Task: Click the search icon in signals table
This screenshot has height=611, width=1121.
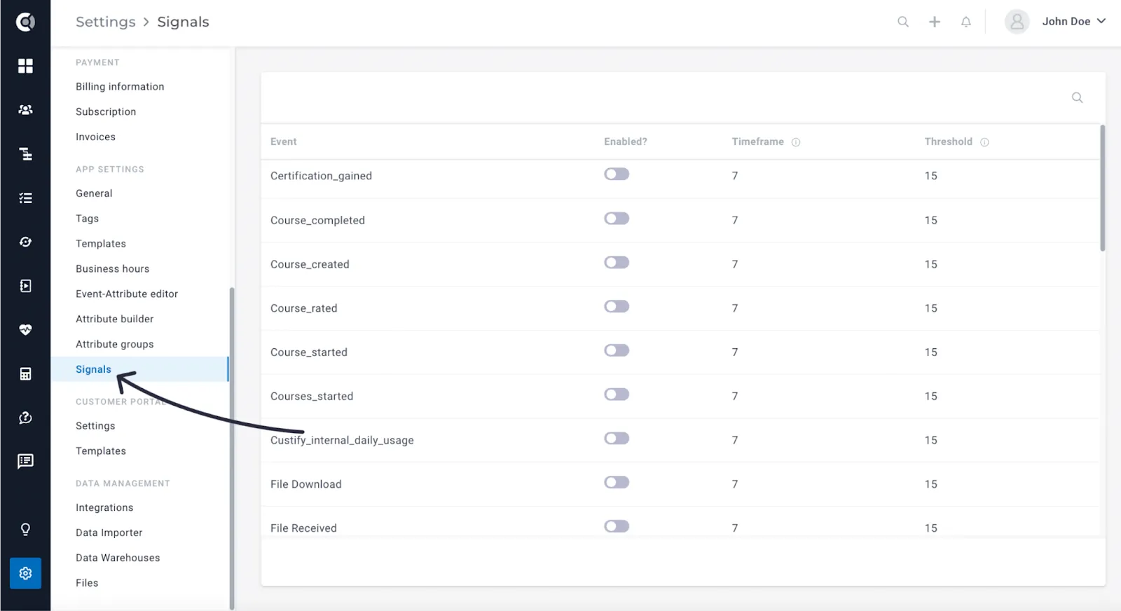Action: pyautogui.click(x=1078, y=97)
